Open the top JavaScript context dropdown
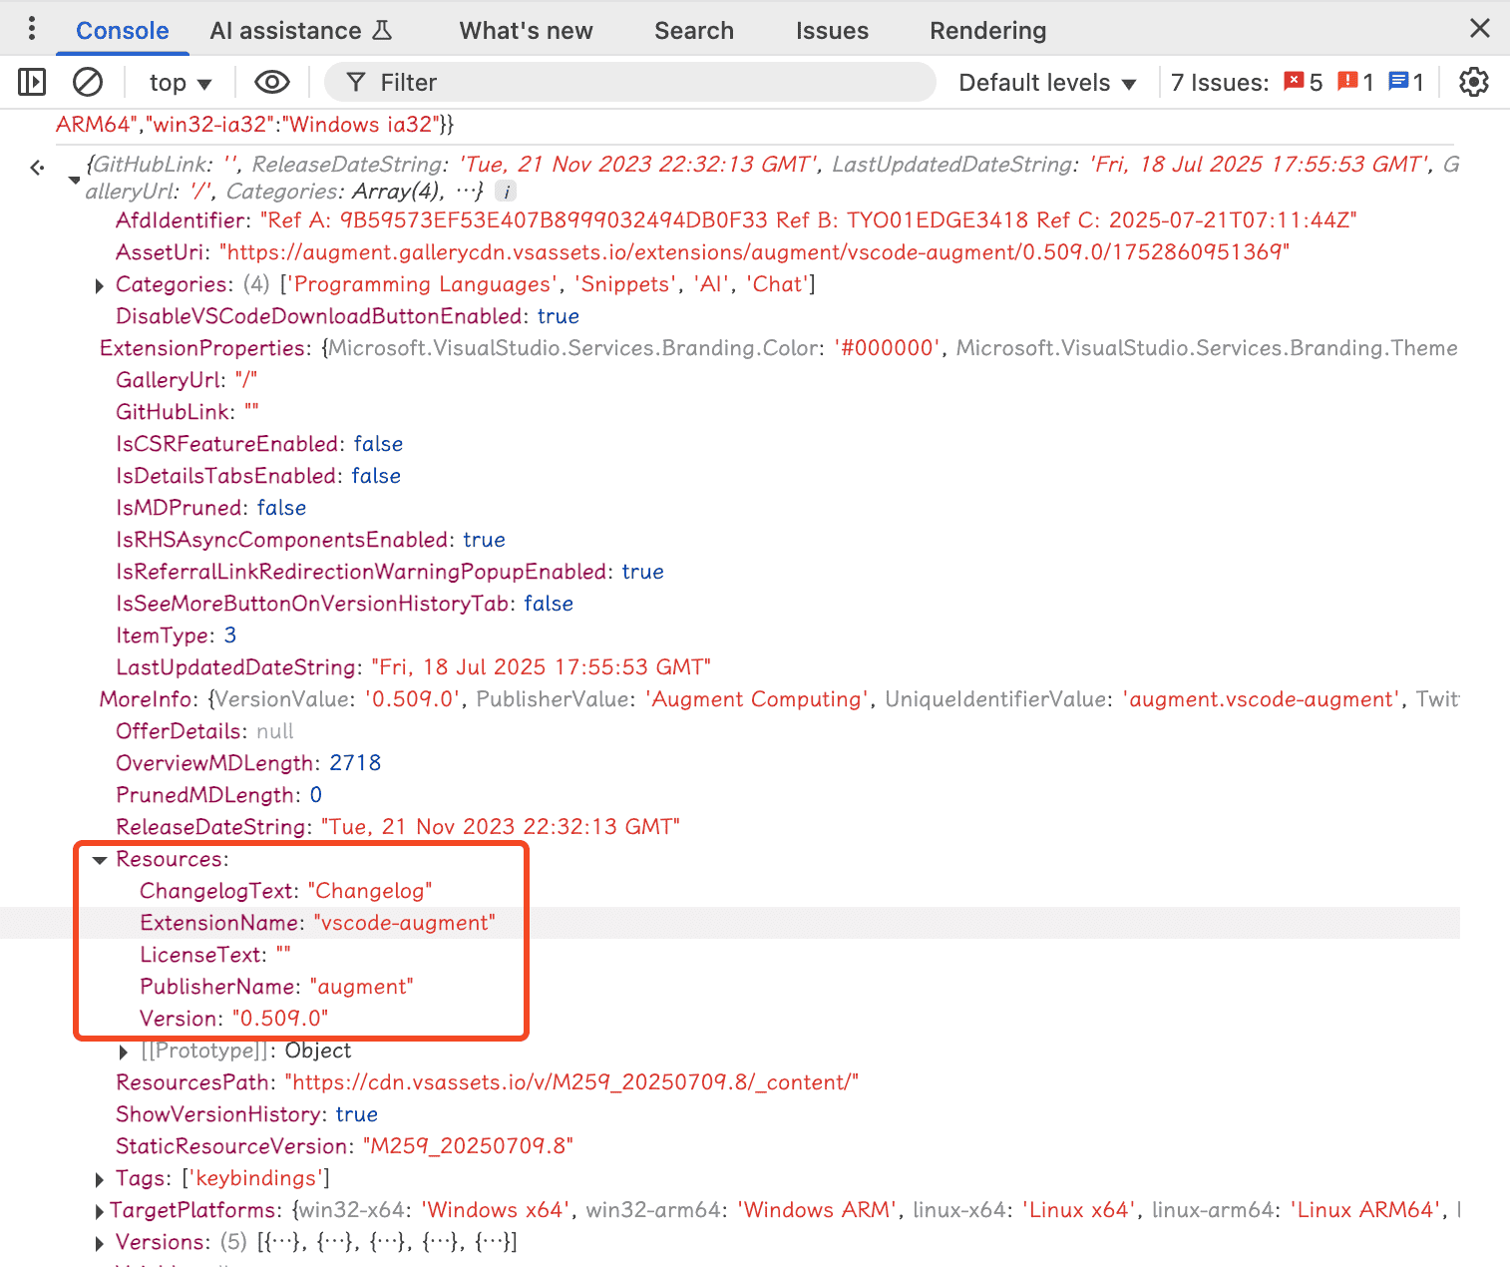Screen dimensions: 1510x1267 pos(181,83)
